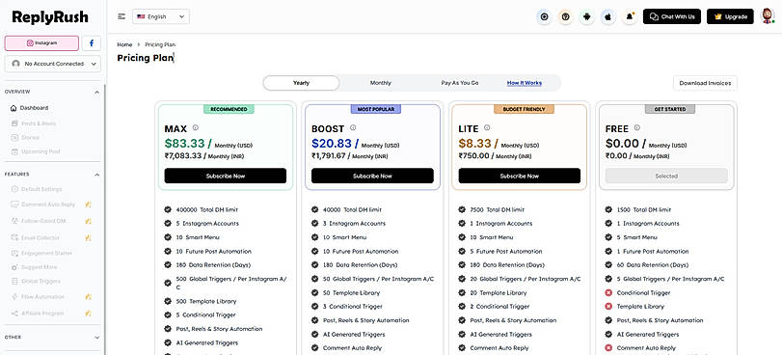
Task: Click the Suggest More sidebar icon
Action: click(13, 267)
